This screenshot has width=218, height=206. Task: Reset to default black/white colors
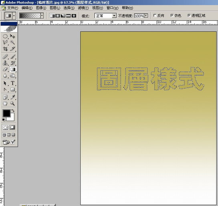[x=4, y=120]
